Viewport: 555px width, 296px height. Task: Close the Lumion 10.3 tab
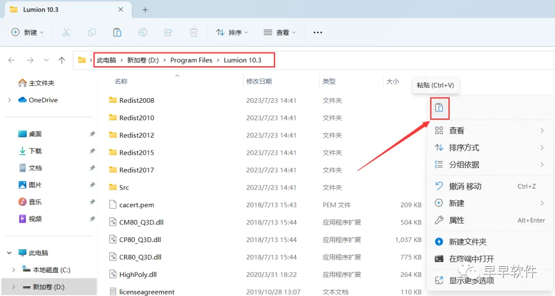tap(121, 10)
